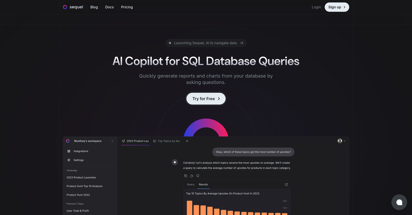
Task: Switch to the Query tab
Action: (x=190, y=184)
